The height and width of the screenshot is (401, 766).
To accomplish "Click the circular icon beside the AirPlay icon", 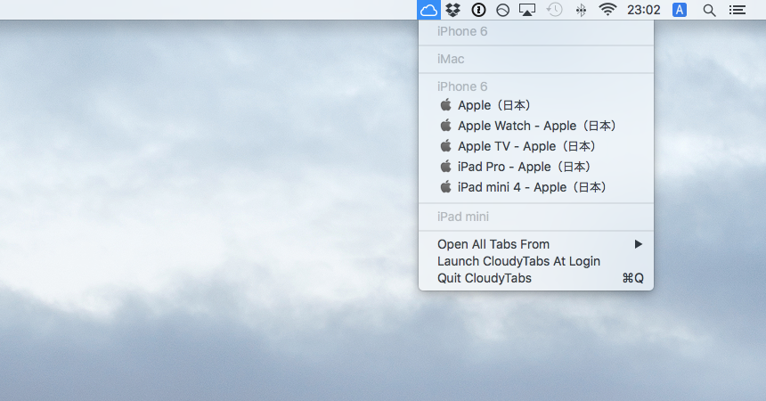I will pyautogui.click(x=502, y=10).
